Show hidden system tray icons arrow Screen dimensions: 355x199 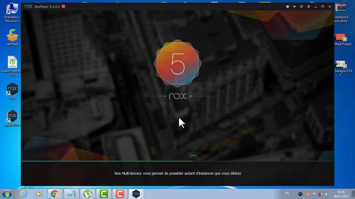(x=294, y=194)
